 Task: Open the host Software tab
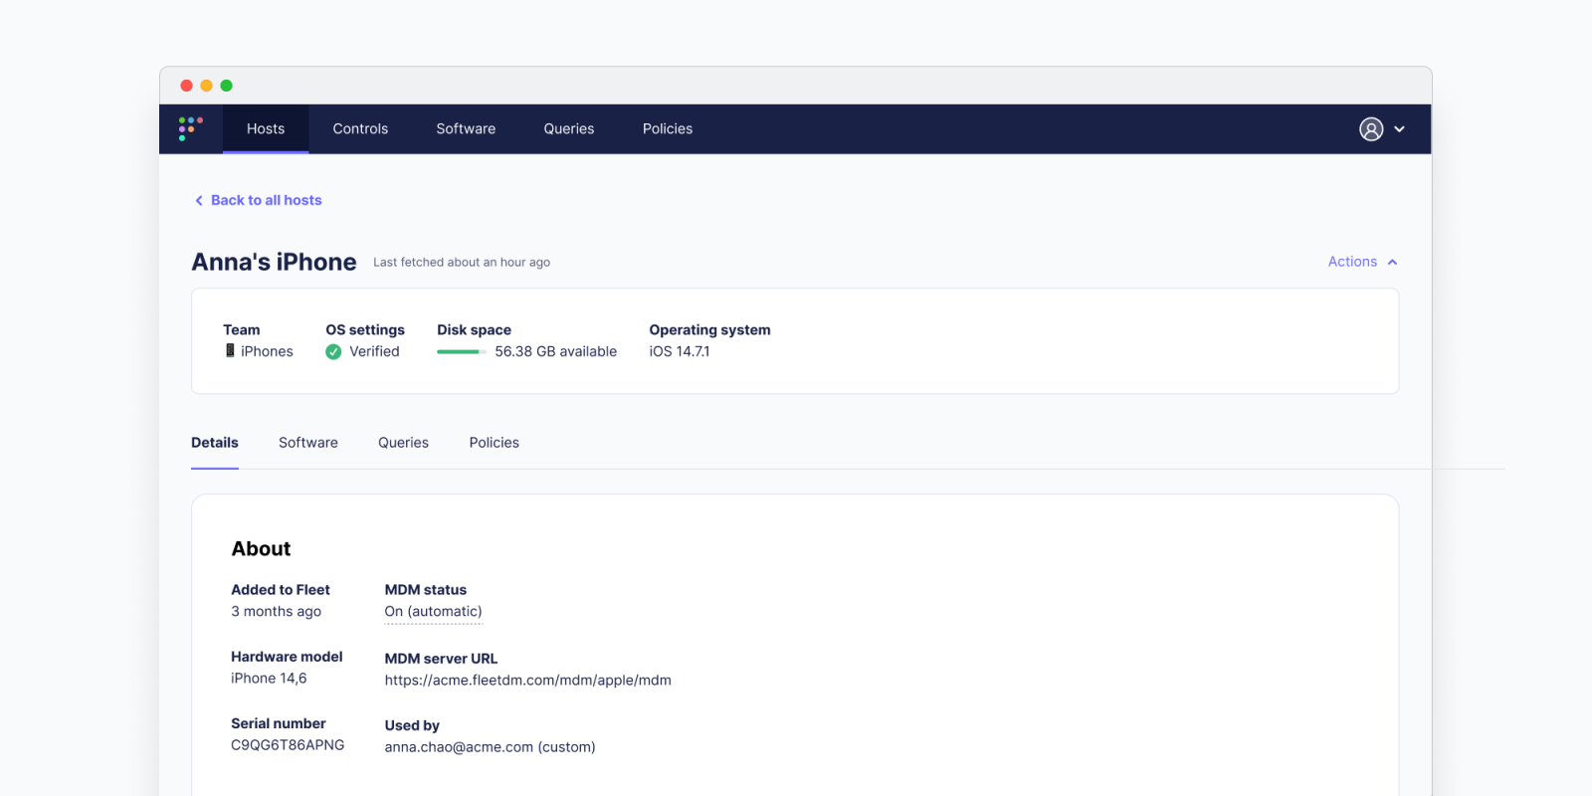(307, 443)
